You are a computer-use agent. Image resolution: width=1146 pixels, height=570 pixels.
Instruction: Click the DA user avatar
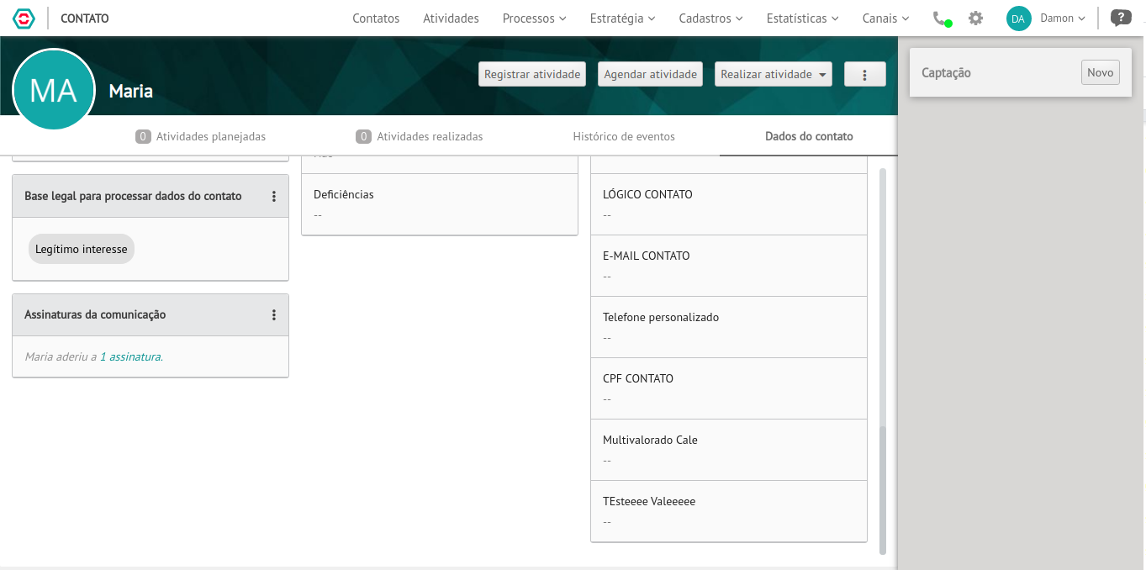1018,18
